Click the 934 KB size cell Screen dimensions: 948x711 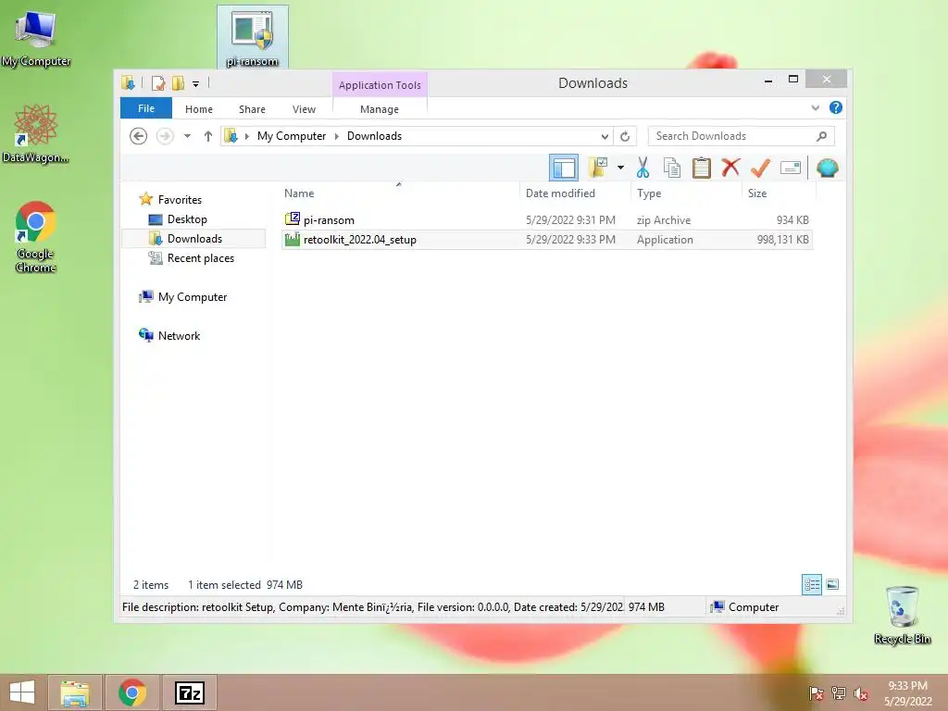[792, 220]
